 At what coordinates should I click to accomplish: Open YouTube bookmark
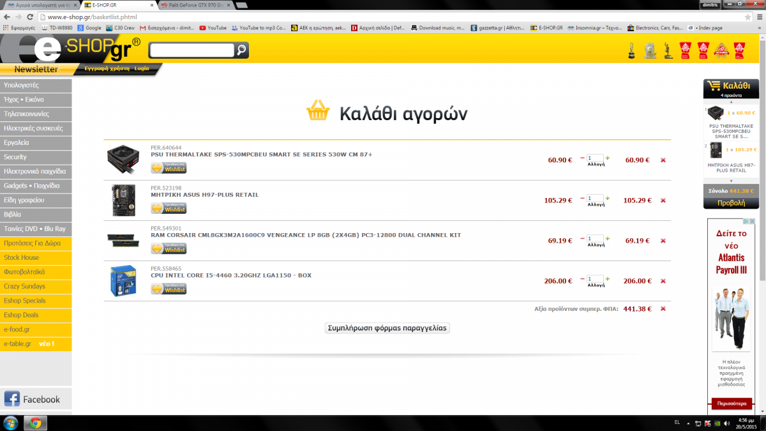(x=213, y=28)
